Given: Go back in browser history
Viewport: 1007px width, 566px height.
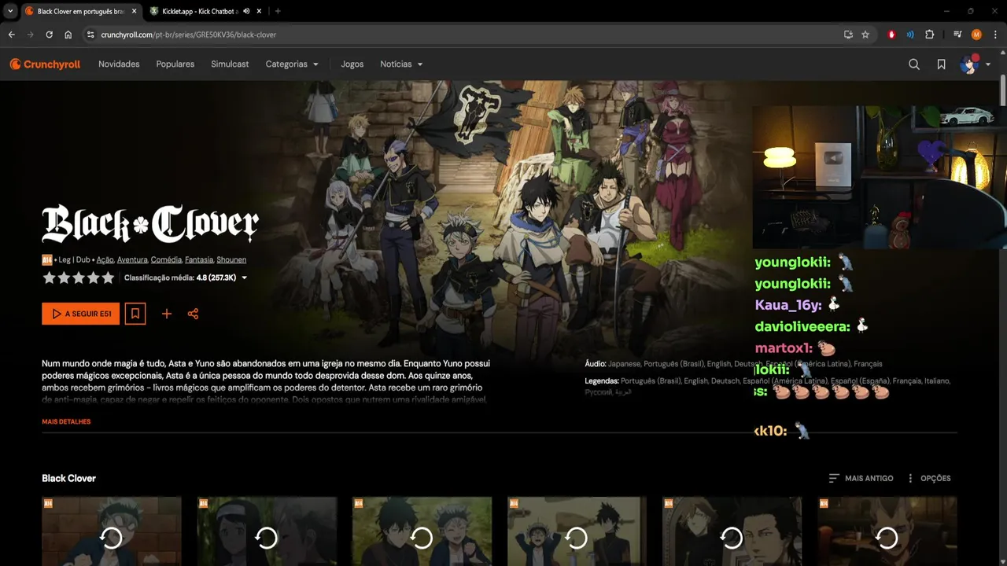Looking at the screenshot, I should [11, 35].
